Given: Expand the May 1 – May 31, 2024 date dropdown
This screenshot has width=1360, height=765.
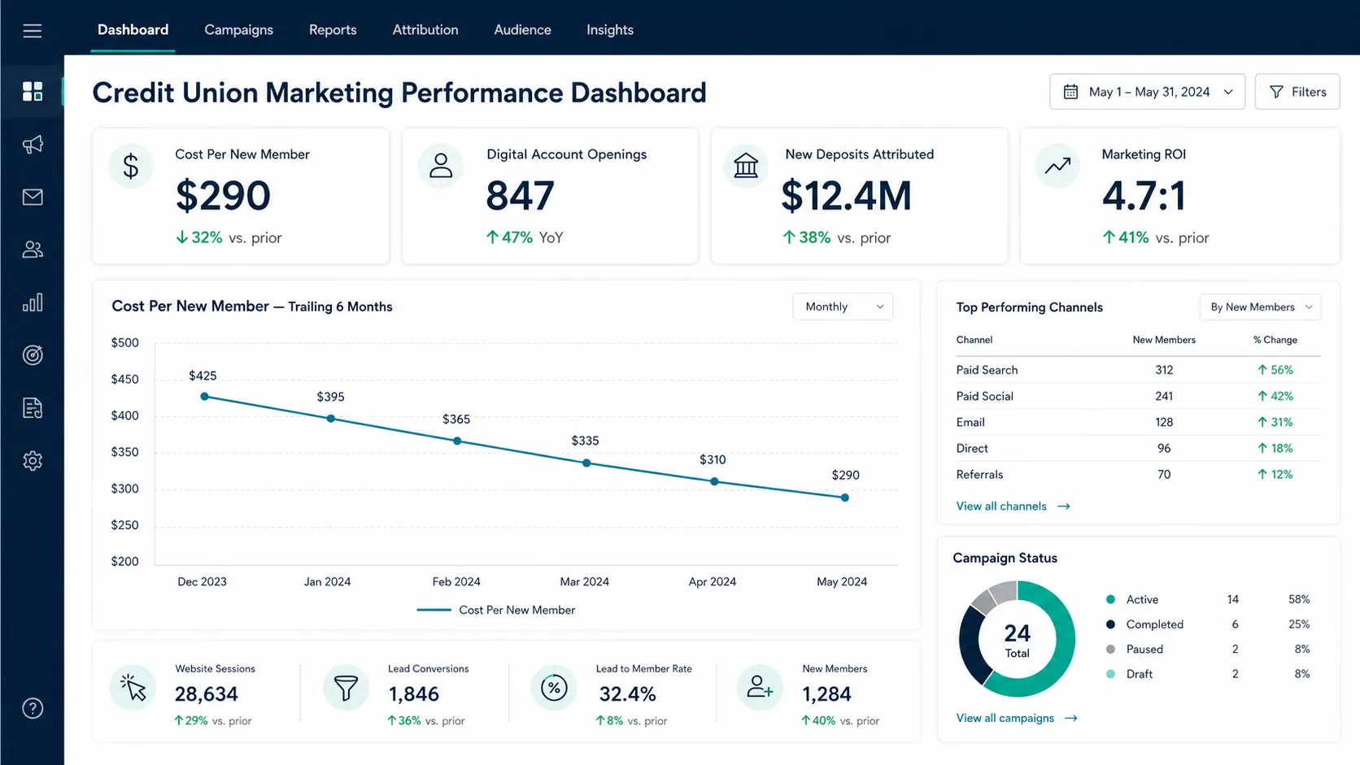Looking at the screenshot, I should click(x=1147, y=92).
